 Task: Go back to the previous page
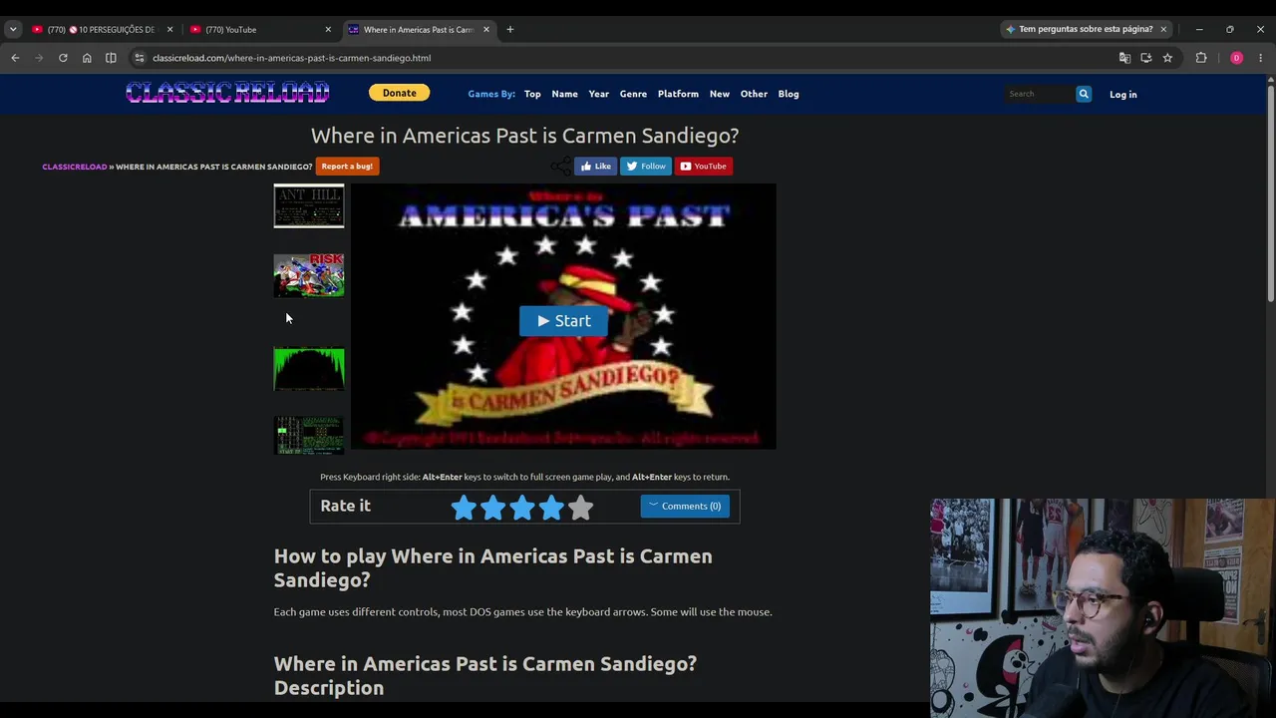(15, 58)
